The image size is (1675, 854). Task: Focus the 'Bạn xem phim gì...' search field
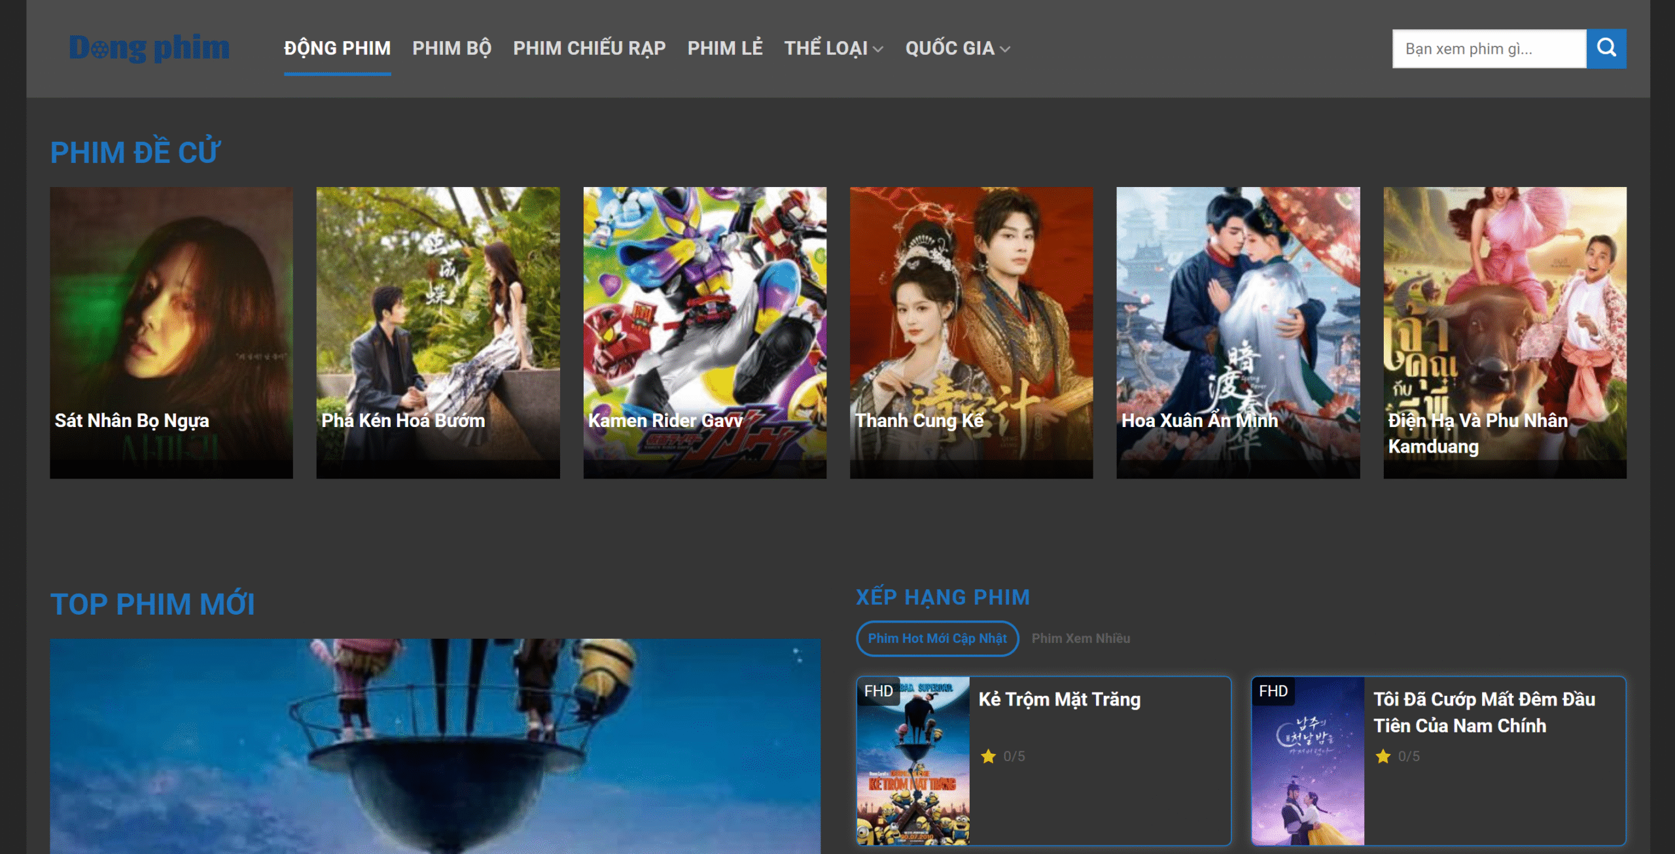point(1489,49)
